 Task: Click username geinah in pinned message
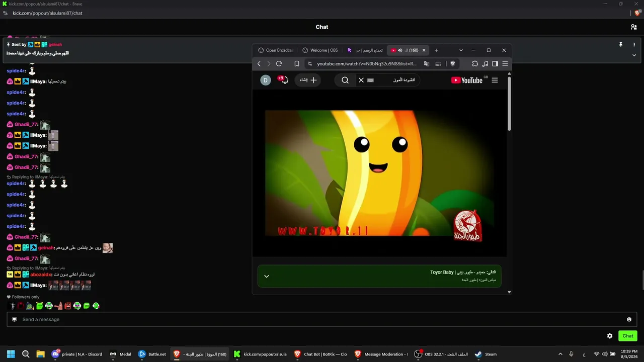coord(55,45)
